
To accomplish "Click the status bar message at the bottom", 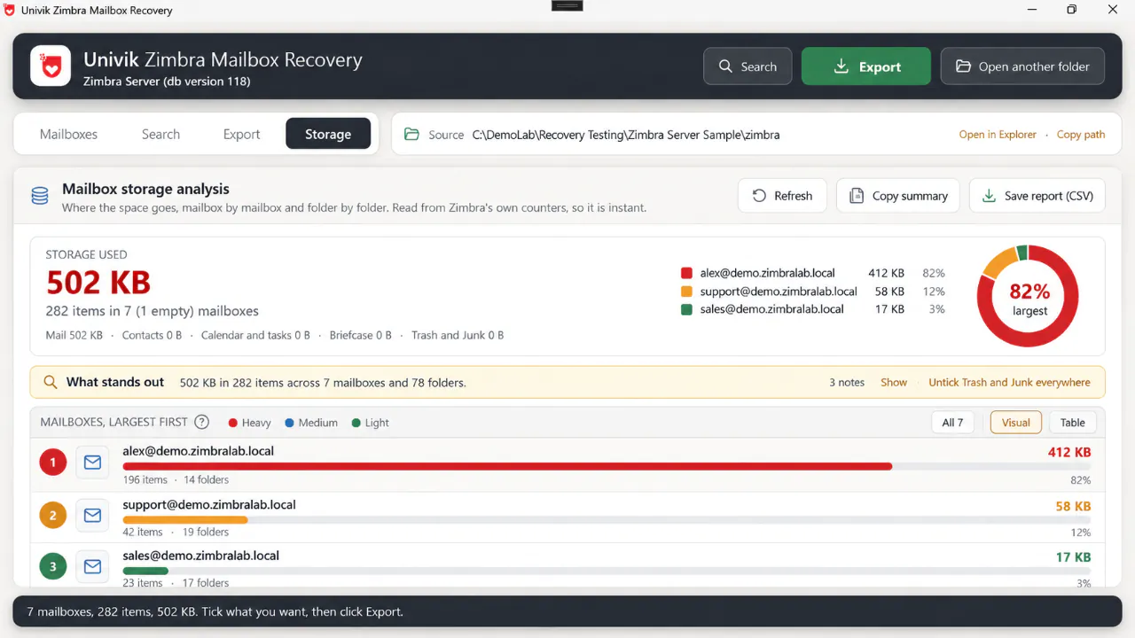I will tap(215, 611).
